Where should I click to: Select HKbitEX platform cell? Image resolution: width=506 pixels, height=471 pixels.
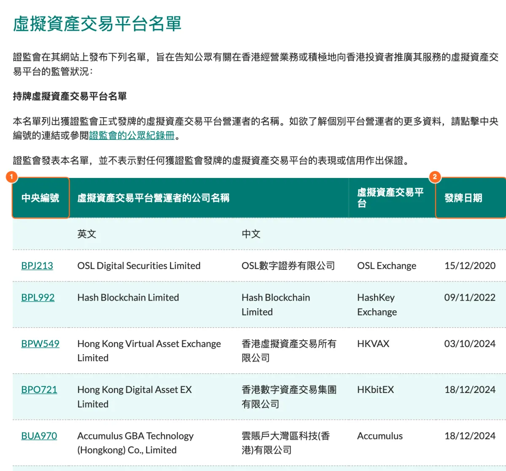(375, 390)
